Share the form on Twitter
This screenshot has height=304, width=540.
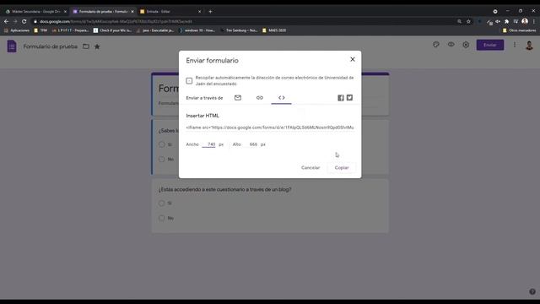(349, 98)
